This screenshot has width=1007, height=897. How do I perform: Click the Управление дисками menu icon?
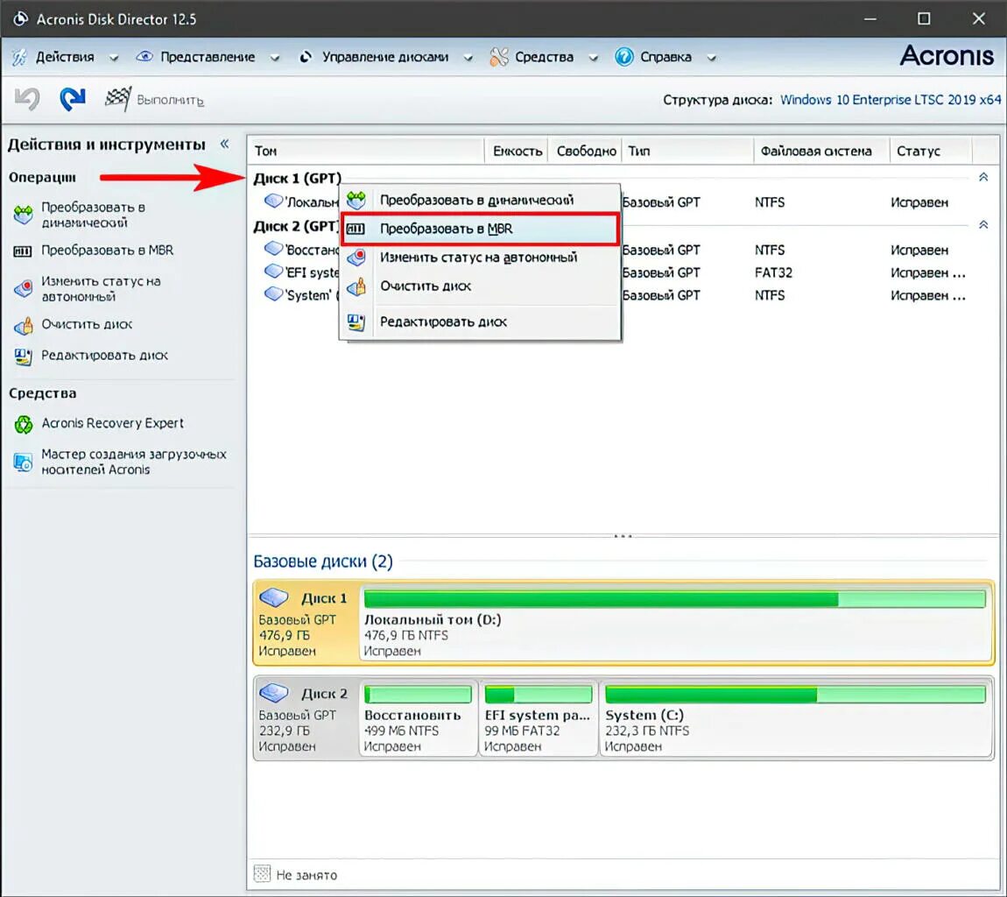(x=306, y=57)
